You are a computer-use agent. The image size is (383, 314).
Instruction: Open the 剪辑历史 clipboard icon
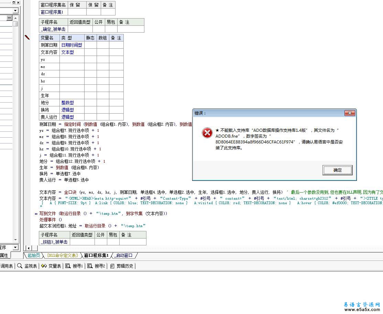(x=112, y=266)
